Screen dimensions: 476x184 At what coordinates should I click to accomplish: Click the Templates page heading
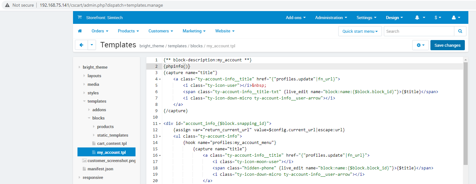tap(118, 45)
